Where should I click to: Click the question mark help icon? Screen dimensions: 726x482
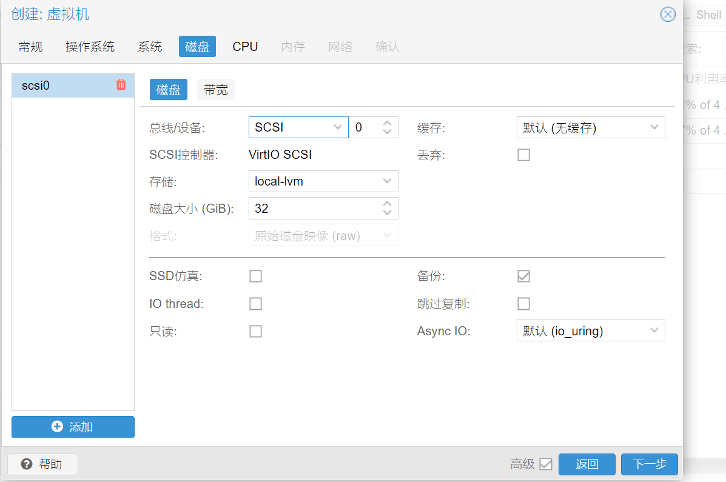pos(27,464)
